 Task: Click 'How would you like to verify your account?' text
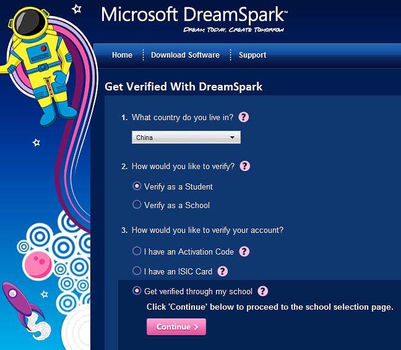pos(207,230)
